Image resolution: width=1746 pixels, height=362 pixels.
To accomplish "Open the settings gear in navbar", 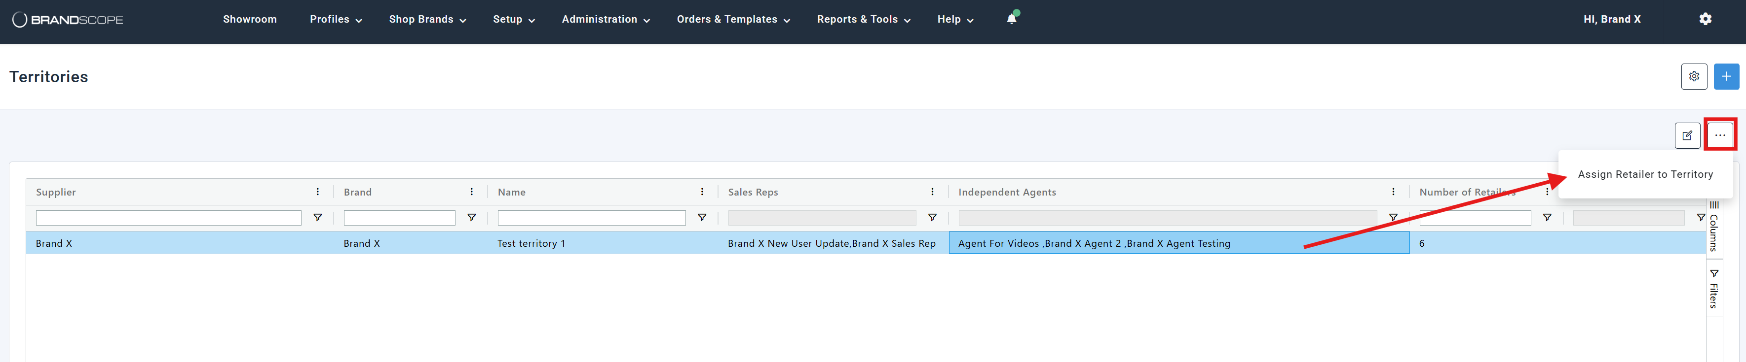I will (x=1706, y=19).
